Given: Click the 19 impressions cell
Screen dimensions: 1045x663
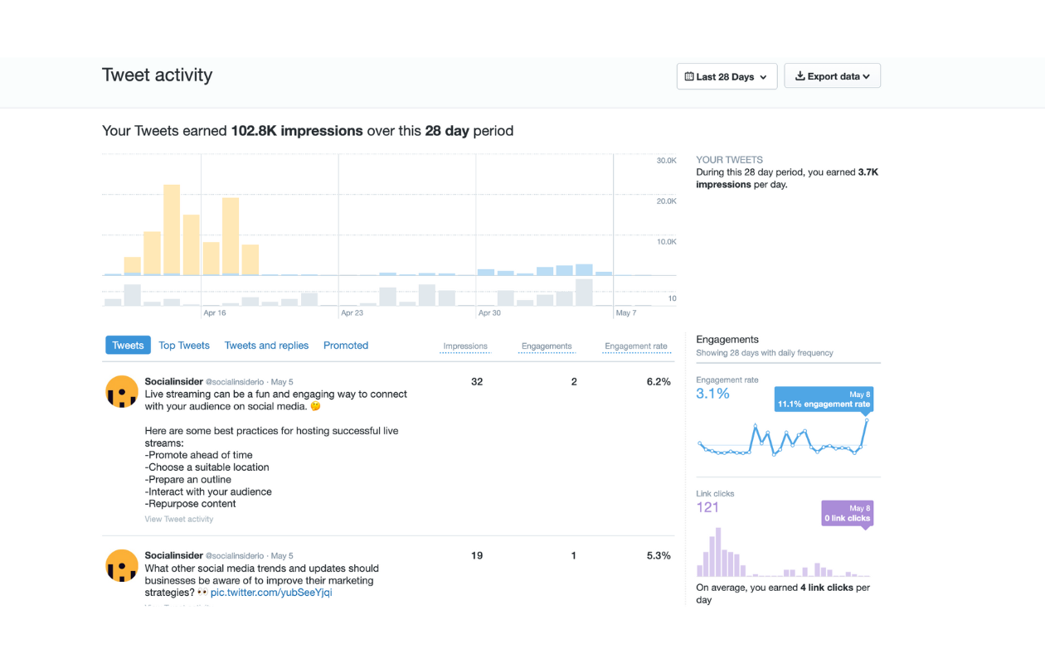Looking at the screenshot, I should pos(477,556).
